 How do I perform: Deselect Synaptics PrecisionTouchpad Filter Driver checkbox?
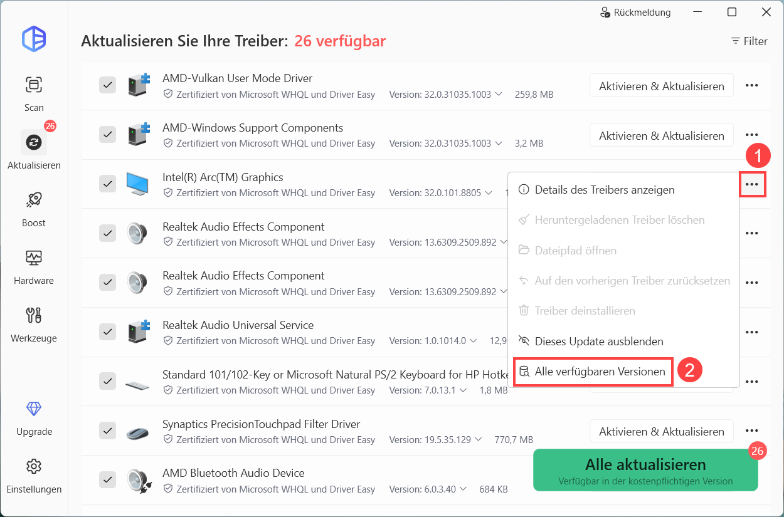tap(108, 431)
